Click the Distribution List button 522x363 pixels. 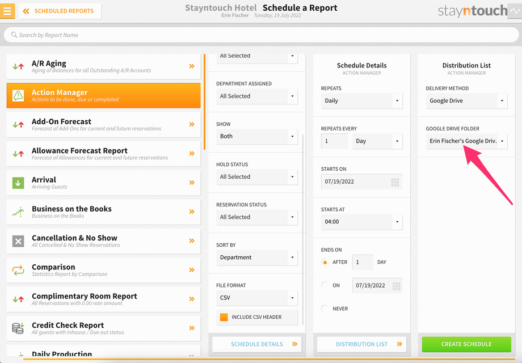(362, 344)
